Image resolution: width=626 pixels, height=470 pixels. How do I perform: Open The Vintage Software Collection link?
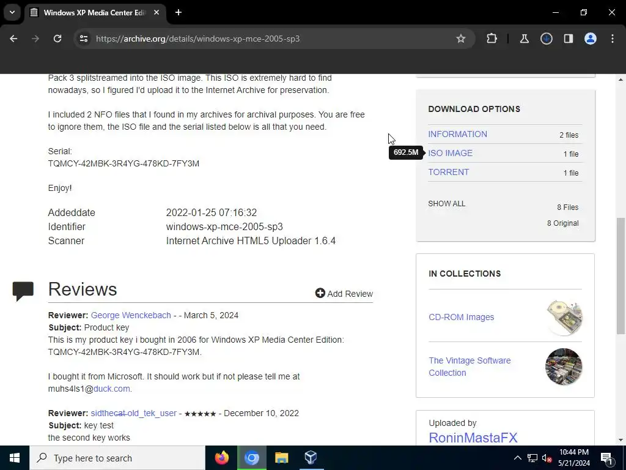469,367
